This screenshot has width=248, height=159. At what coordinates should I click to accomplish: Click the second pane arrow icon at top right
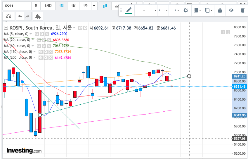coord(228,32)
